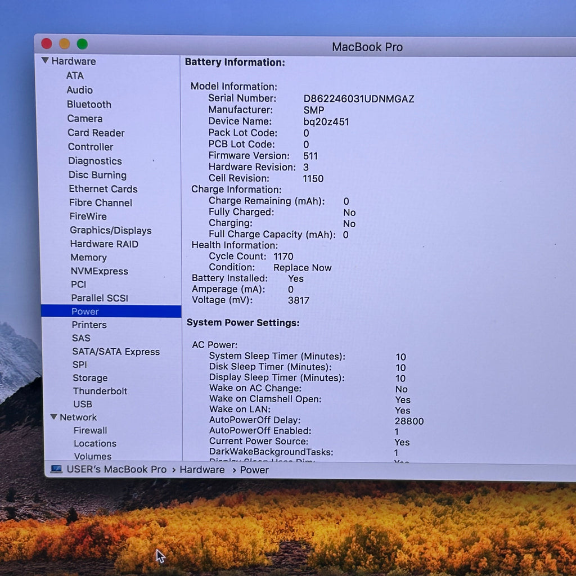The width and height of the screenshot is (576, 576).
Task: Click USER's MacBook Pro in path bar
Action: point(116,470)
